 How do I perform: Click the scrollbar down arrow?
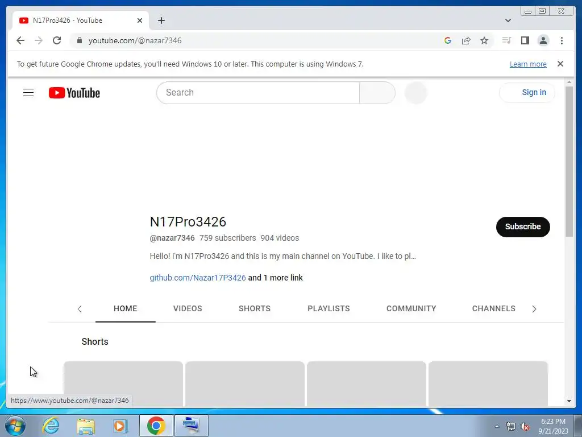(569, 401)
